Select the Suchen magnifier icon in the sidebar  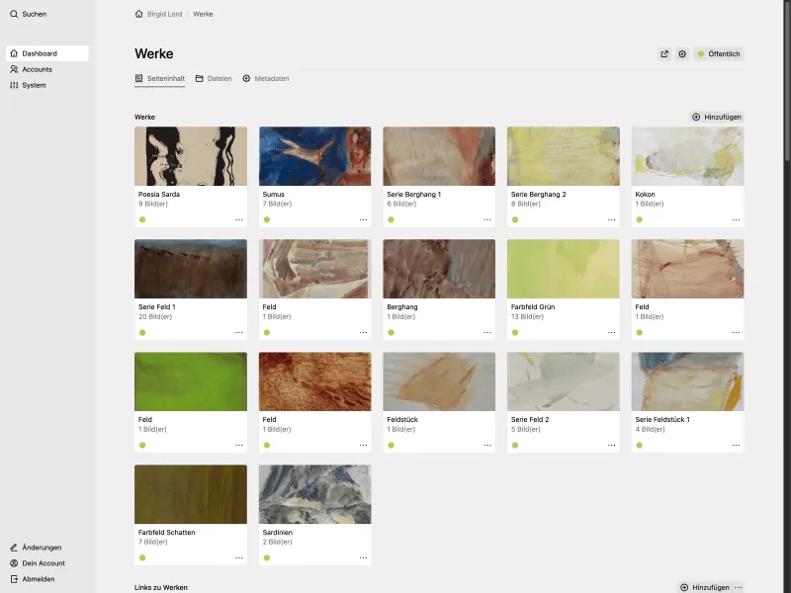13,14
